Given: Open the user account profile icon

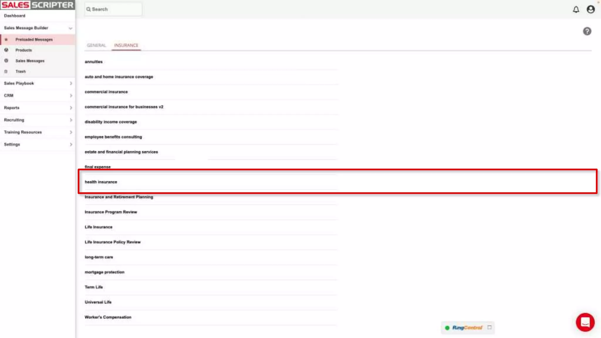Looking at the screenshot, I should tap(590, 9).
